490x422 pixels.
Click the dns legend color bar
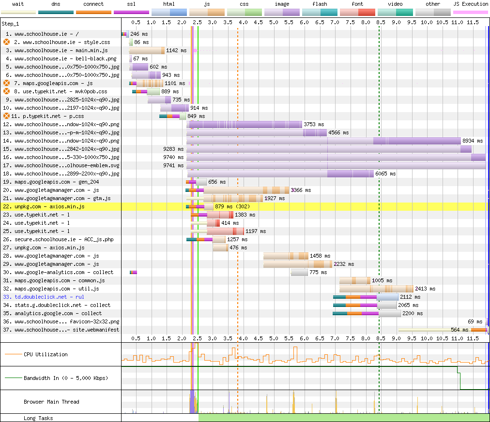click(56, 13)
